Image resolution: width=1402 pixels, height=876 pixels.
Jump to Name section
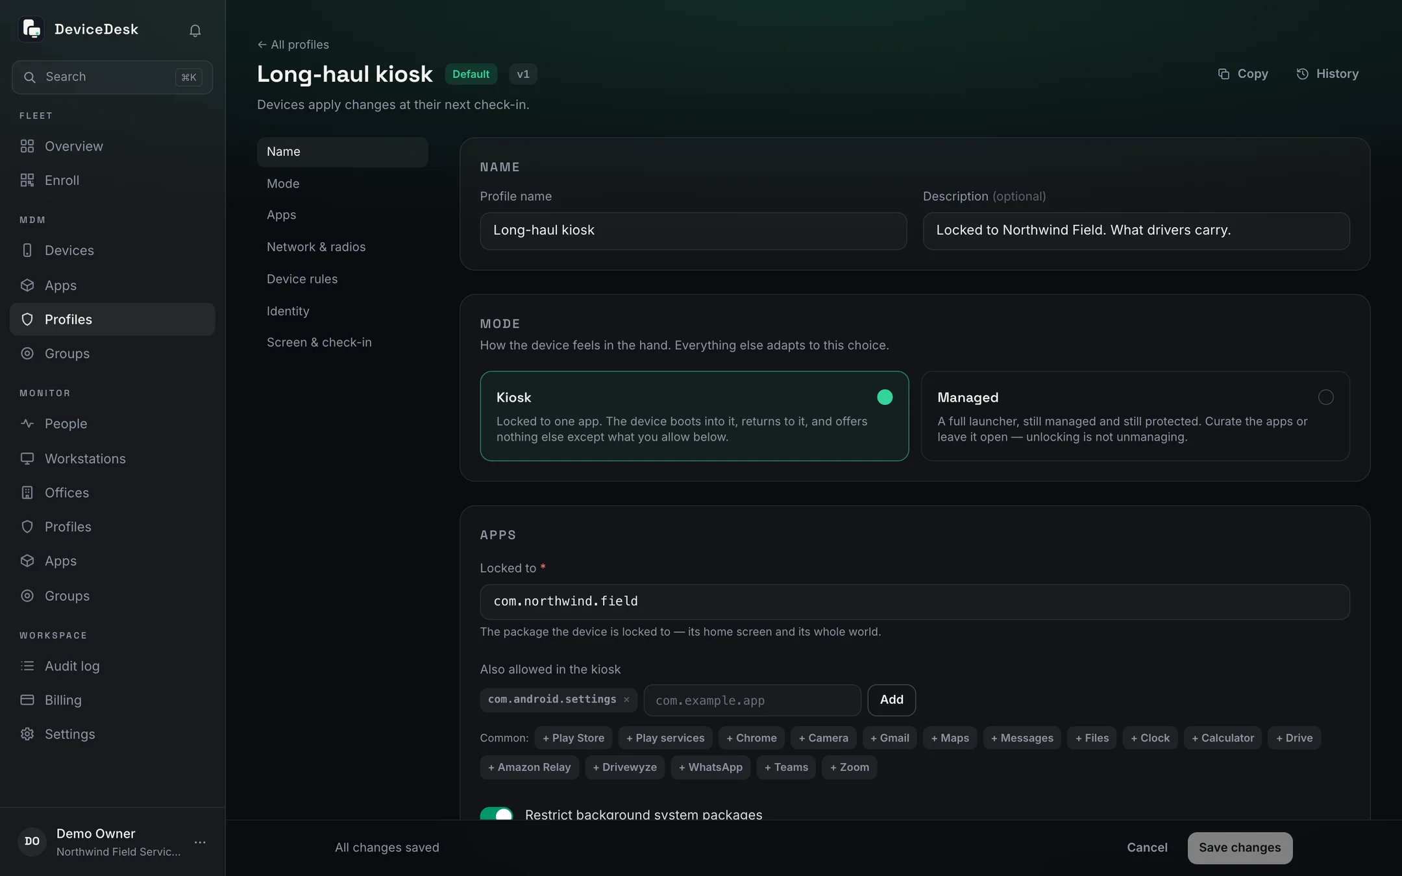coord(343,152)
